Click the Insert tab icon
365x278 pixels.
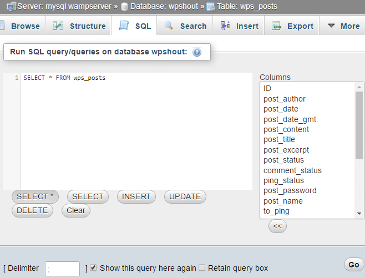click(225, 26)
